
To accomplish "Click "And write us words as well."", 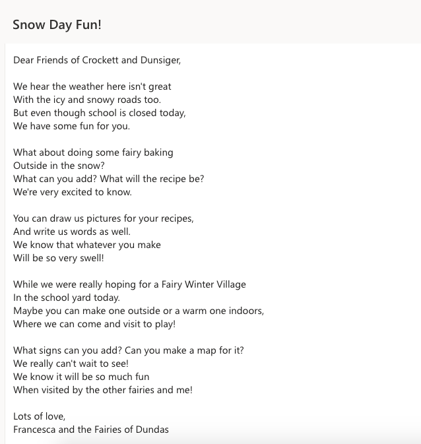I will pyautogui.click(x=72, y=232).
